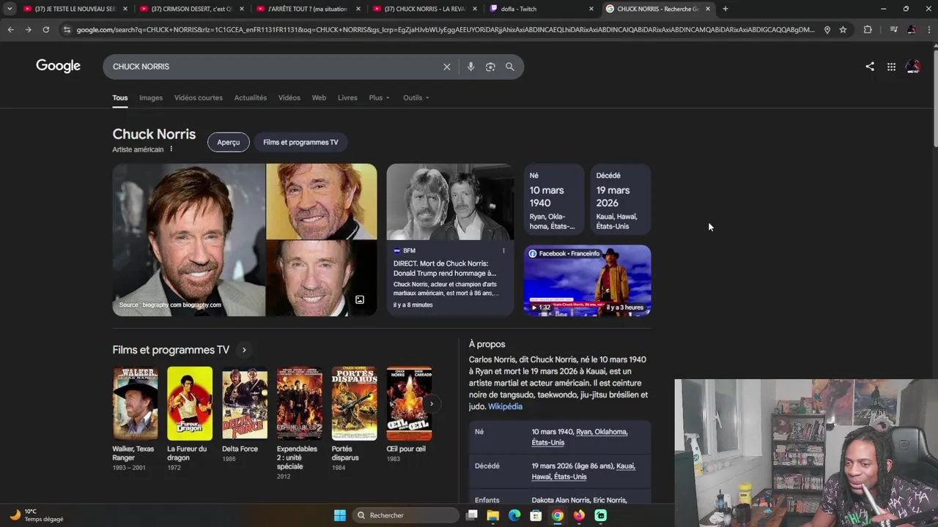
Task: Open the Œil pour œil film poster
Action: point(409,403)
